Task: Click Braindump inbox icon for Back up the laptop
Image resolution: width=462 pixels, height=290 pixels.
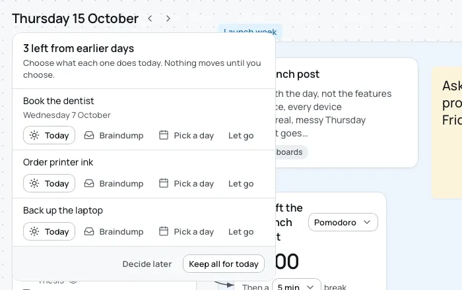Action: 89,232
